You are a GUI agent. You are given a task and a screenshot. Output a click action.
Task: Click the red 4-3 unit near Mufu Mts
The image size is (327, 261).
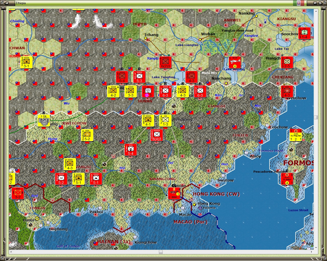pos(191,77)
